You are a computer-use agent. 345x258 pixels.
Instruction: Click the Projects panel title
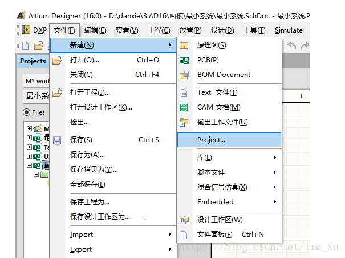coord(33,61)
